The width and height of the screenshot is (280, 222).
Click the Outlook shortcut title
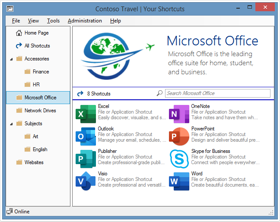coord(106,129)
